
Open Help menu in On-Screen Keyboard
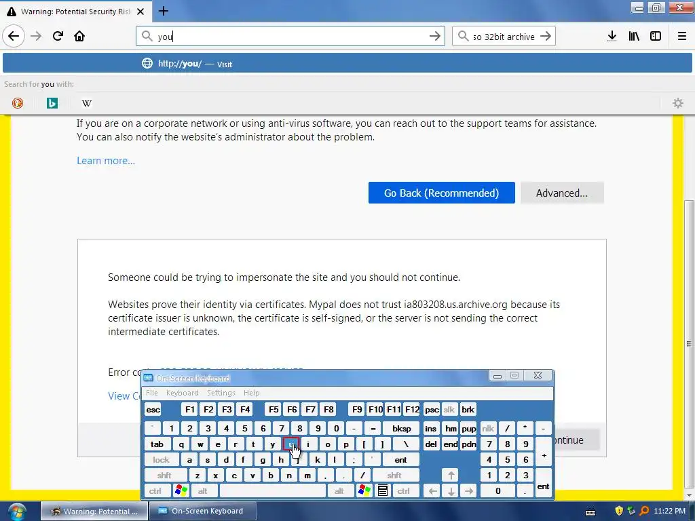(251, 393)
